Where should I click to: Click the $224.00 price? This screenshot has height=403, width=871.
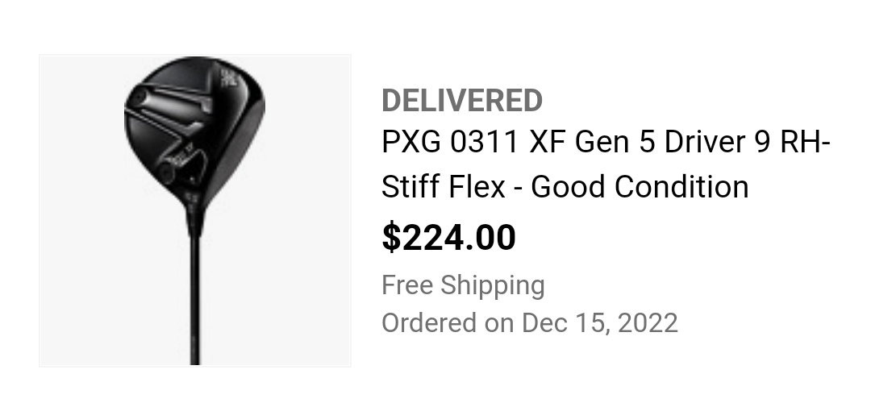click(x=448, y=238)
